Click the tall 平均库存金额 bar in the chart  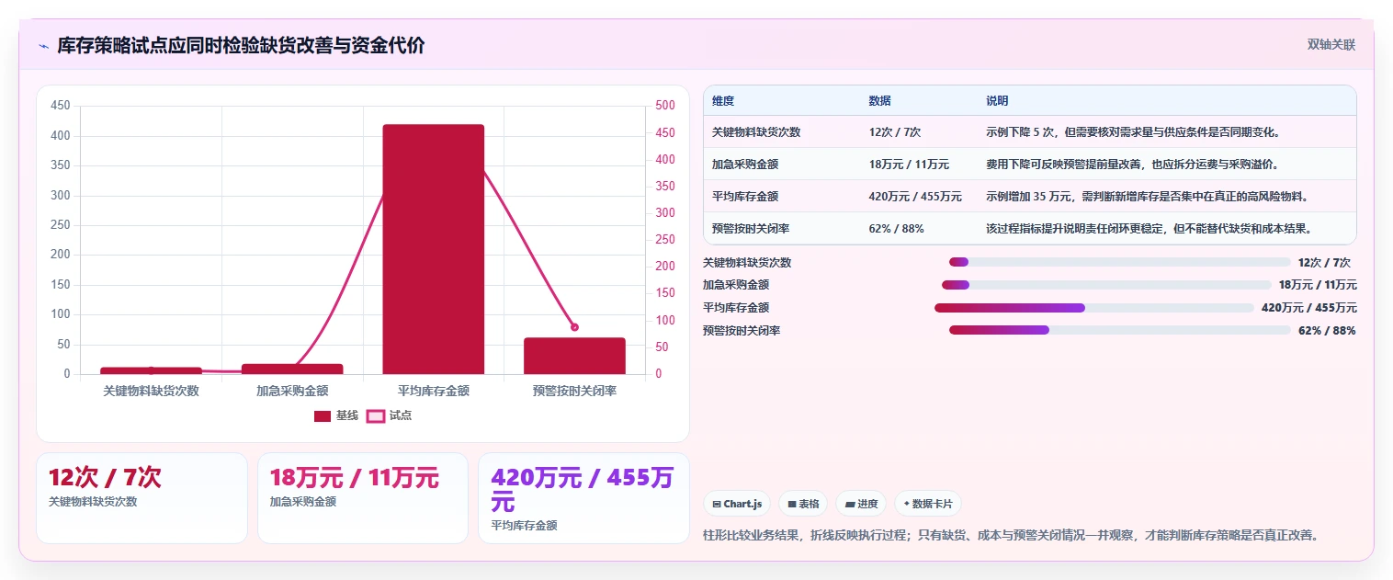click(434, 249)
